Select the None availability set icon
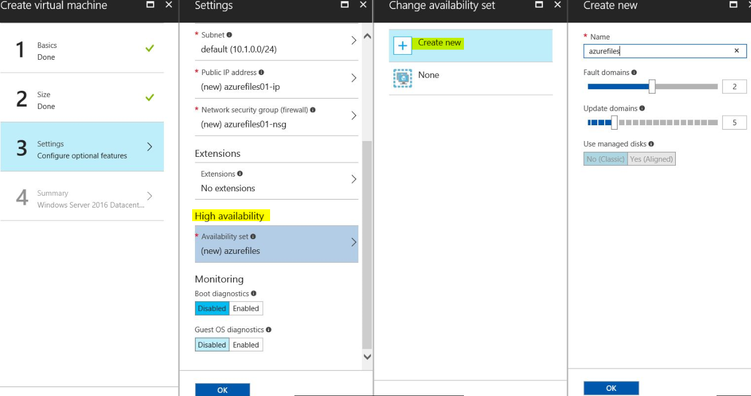This screenshot has height=396, width=751. tap(402, 74)
